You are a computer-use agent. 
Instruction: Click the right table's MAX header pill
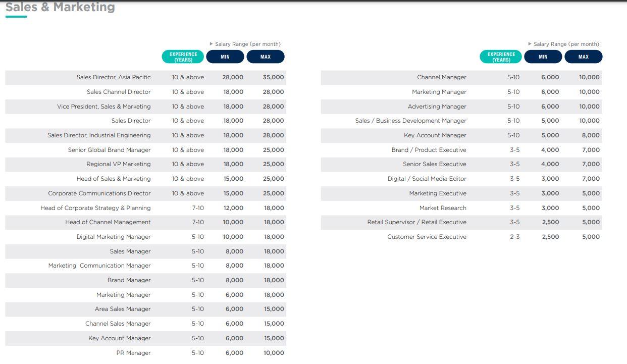pos(584,57)
